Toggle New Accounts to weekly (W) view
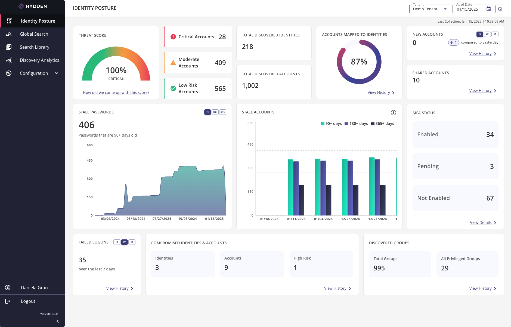Image resolution: width=511 pixels, height=327 pixels. 487,34
